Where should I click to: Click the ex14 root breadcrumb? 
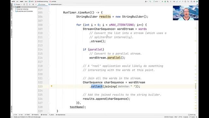click(13, 1)
